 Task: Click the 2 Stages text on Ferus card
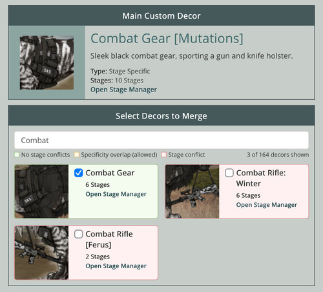(98, 257)
